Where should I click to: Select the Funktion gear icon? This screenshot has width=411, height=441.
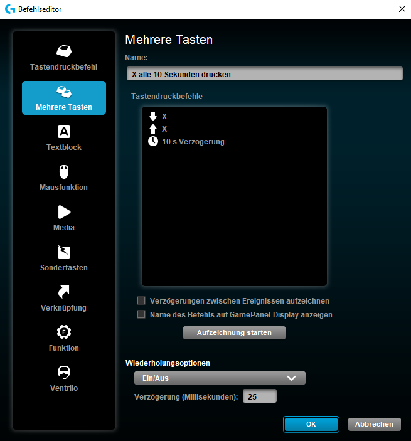pyautogui.click(x=64, y=332)
